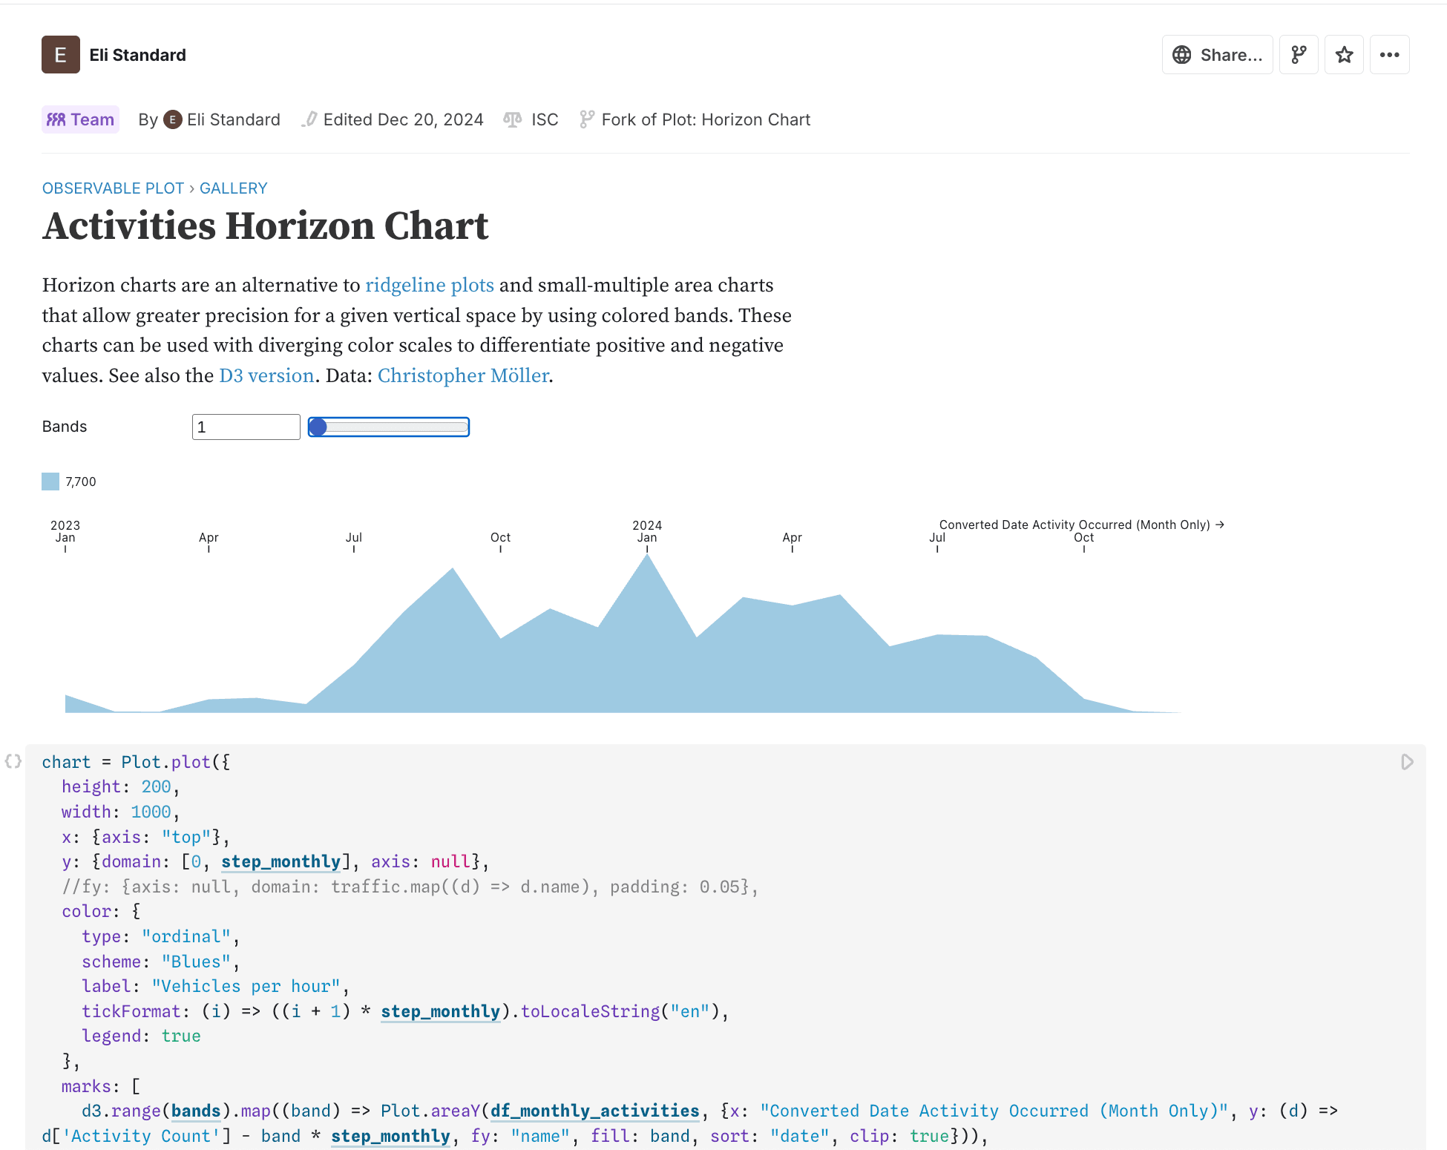Select the x-axis label Converted Date Activity Occurred

tap(1081, 525)
